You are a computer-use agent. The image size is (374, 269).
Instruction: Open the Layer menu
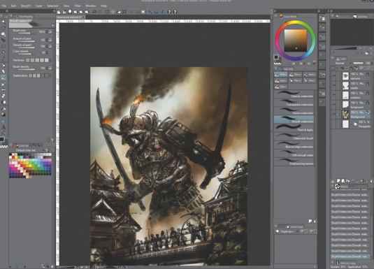38,6
